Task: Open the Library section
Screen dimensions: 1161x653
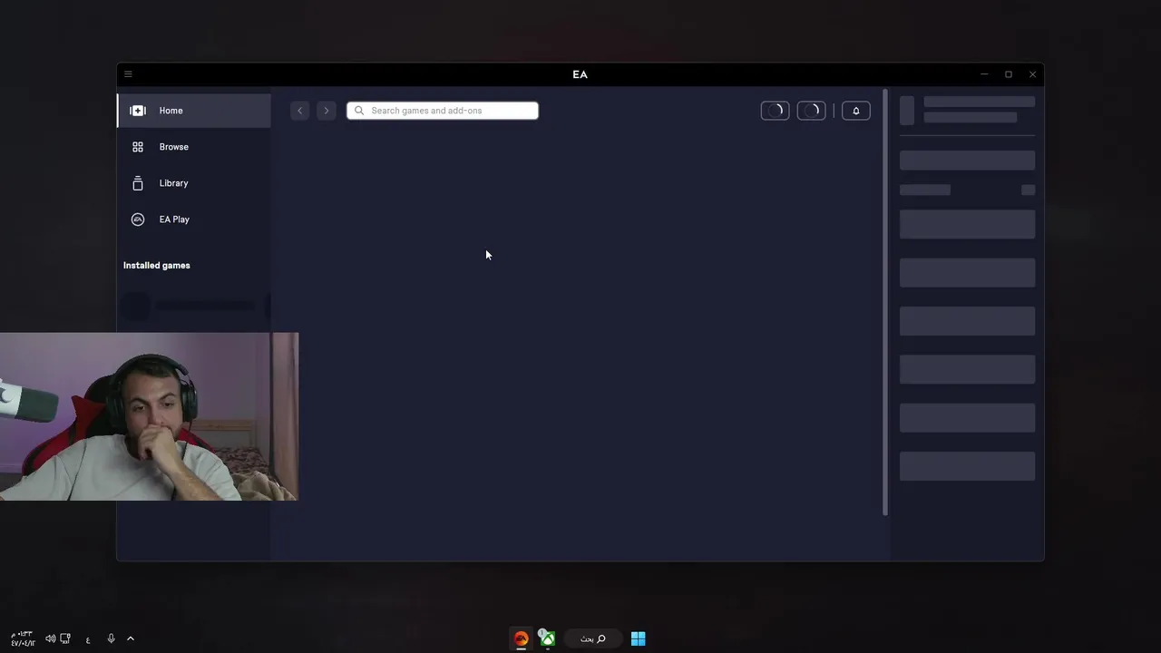Action: [x=194, y=183]
